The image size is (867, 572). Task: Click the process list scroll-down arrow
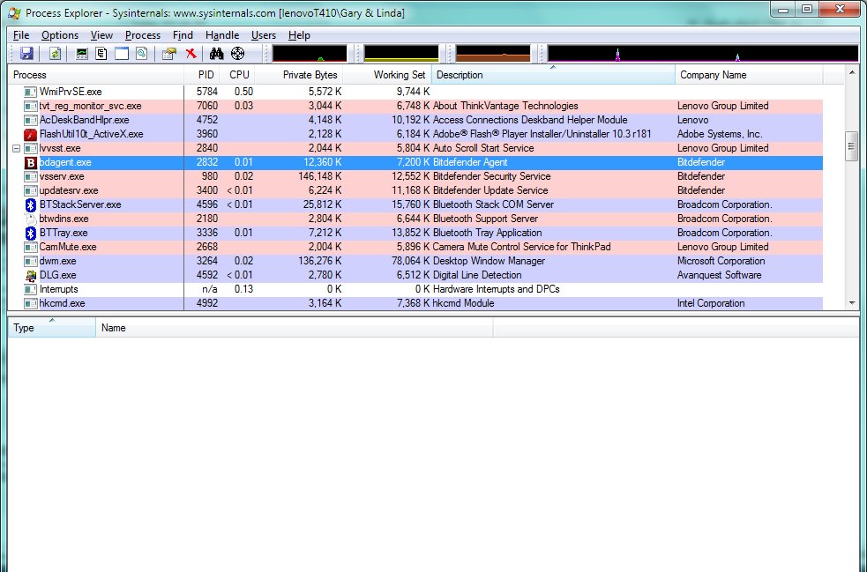pyautogui.click(x=851, y=303)
